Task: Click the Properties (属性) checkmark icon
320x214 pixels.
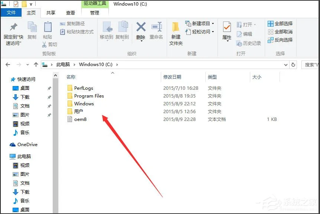Action: pos(227,27)
